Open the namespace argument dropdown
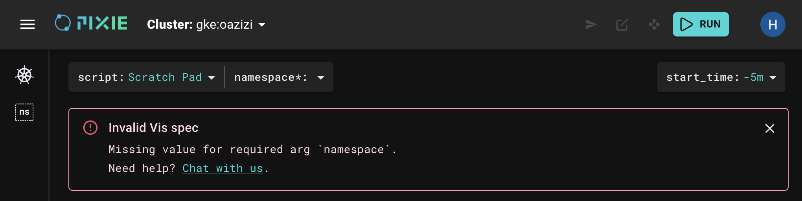Image resolution: width=802 pixels, height=201 pixels. pos(279,77)
